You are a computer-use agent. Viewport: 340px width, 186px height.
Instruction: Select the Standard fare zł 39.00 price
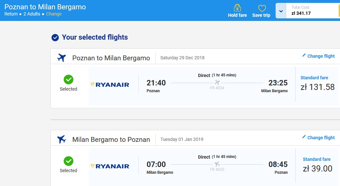pos(317,165)
